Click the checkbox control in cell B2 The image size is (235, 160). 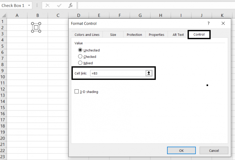pyautogui.click(x=36, y=28)
